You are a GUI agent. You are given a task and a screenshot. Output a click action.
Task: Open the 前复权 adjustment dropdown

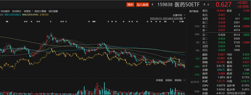coord(29,11)
